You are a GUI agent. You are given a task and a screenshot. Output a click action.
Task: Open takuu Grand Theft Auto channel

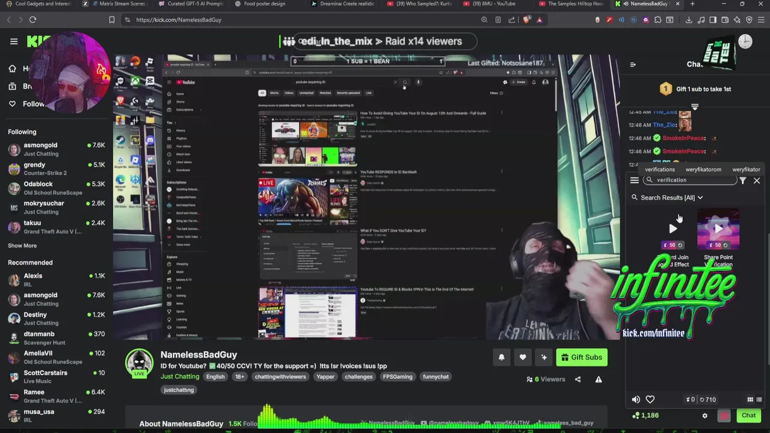(x=57, y=227)
